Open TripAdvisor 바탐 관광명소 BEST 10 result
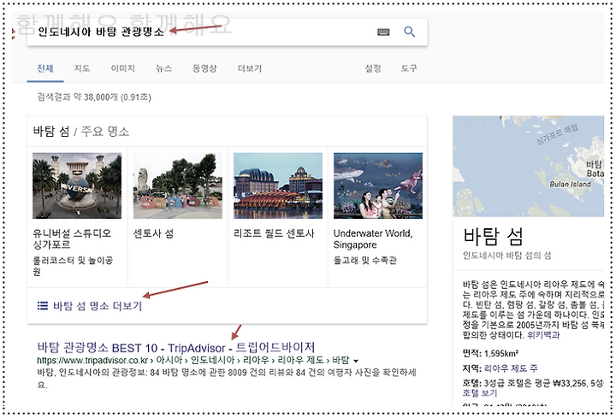616x418 pixels. (x=176, y=347)
